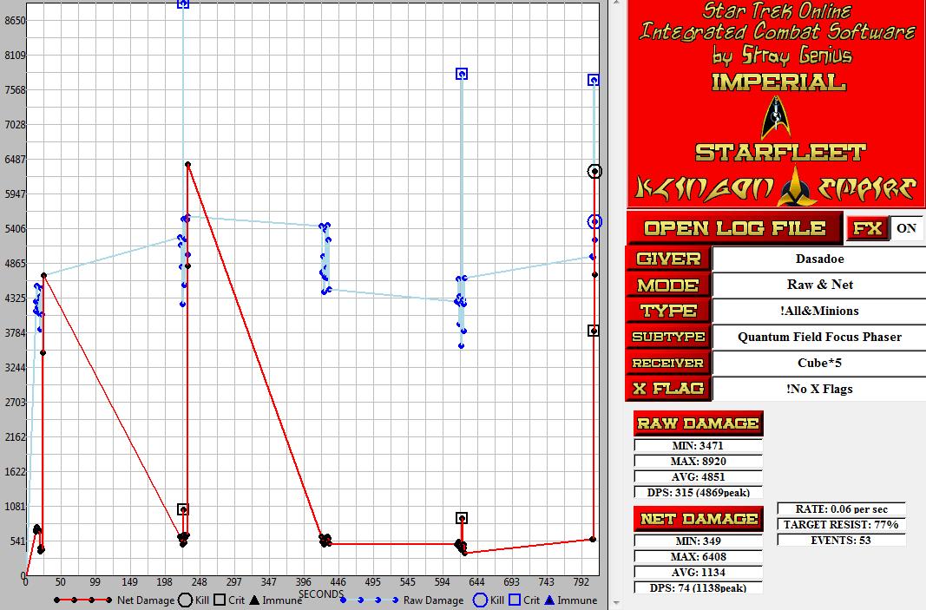Click the OPEN LOG FILE button
Viewport: 926px width, 610px height.
734,228
